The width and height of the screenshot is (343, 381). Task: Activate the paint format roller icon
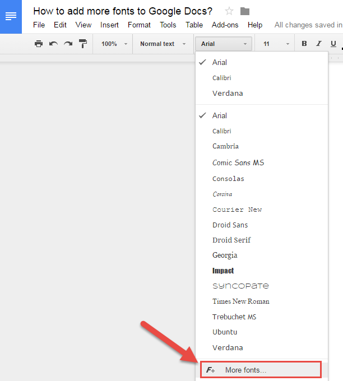pos(83,44)
